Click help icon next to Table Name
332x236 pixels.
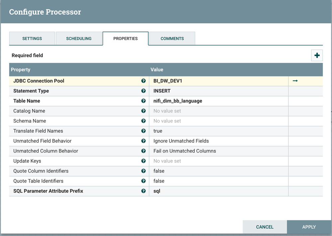(143, 101)
